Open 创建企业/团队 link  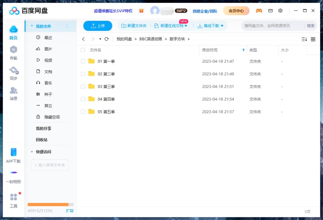[x=205, y=11]
